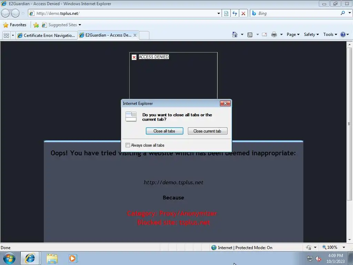Click the browser Forward arrow button
The width and height of the screenshot is (353, 265).
coord(15,13)
